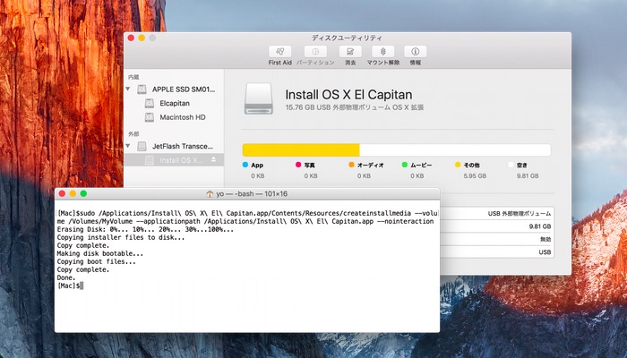Click Copying installer files to disk line
Screen dimensions: 627x358
(121, 237)
